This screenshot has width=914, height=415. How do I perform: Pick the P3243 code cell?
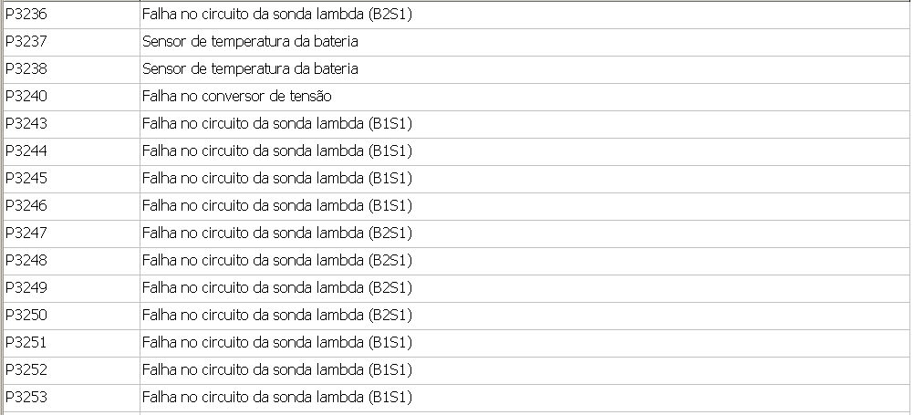pyautogui.click(x=26, y=124)
